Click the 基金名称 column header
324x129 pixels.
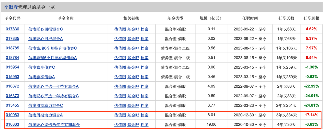[x=66, y=18]
